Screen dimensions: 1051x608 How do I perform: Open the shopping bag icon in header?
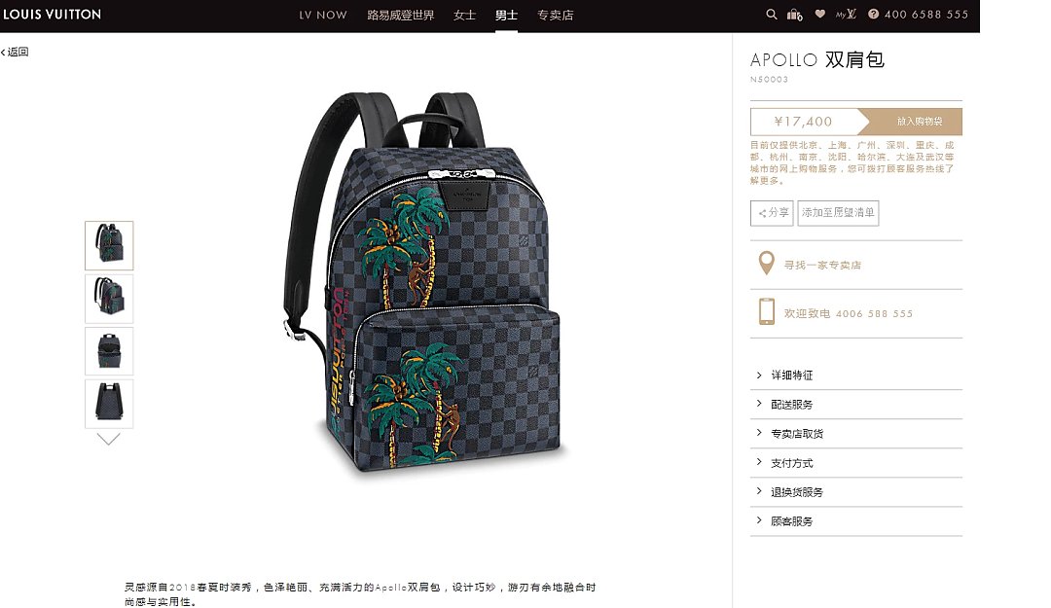click(795, 14)
